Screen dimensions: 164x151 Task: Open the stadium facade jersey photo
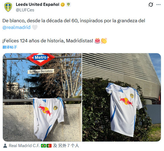pyautogui.click(x=122, y=97)
